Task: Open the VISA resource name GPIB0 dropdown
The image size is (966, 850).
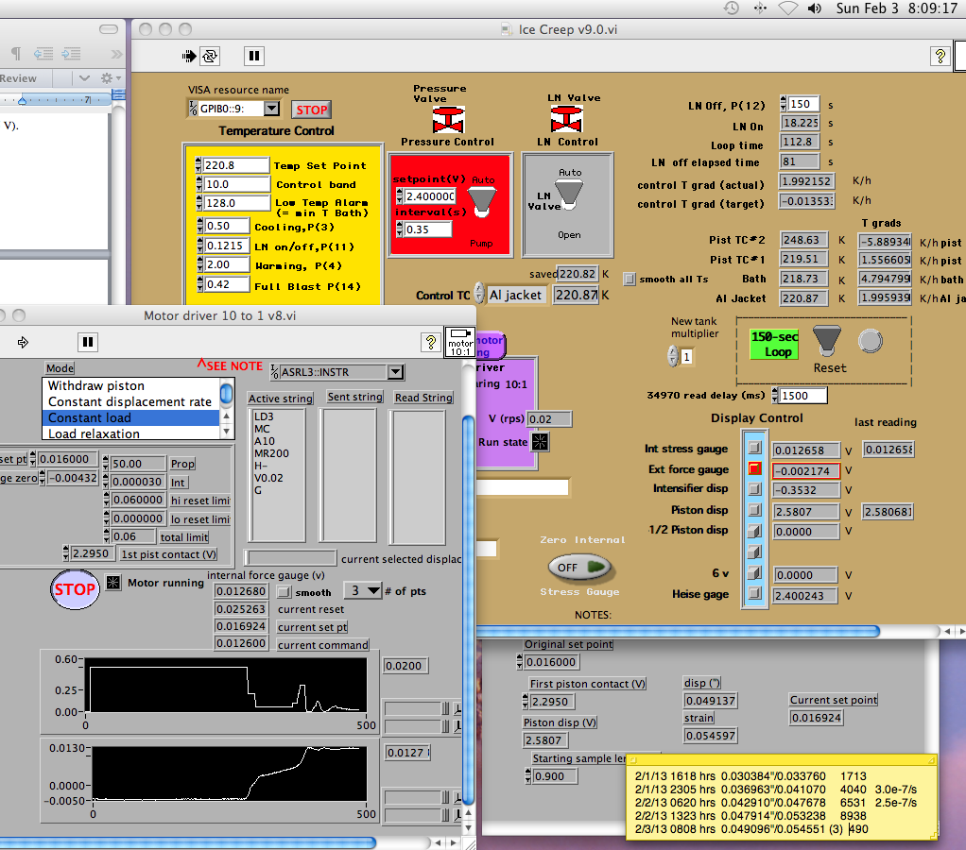Action: pos(271,110)
